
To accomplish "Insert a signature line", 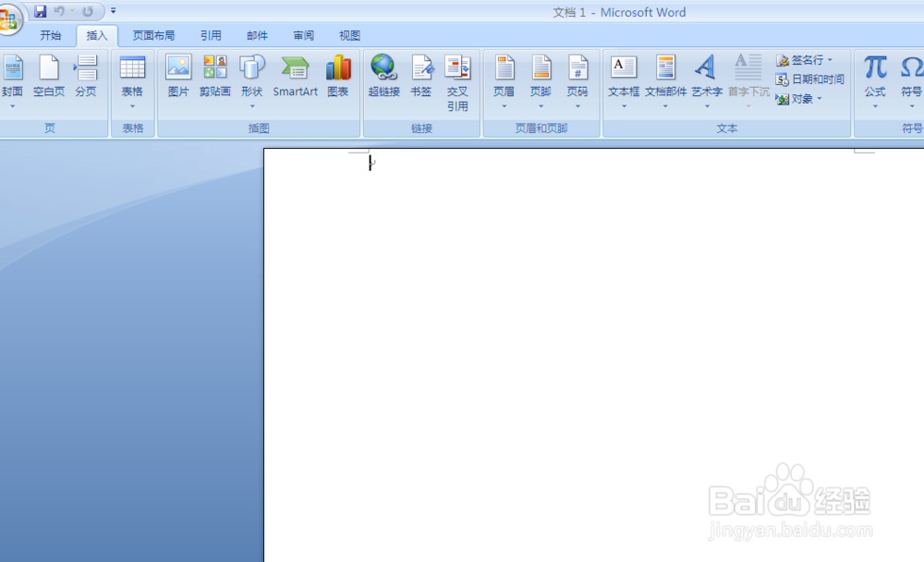I will (x=801, y=58).
